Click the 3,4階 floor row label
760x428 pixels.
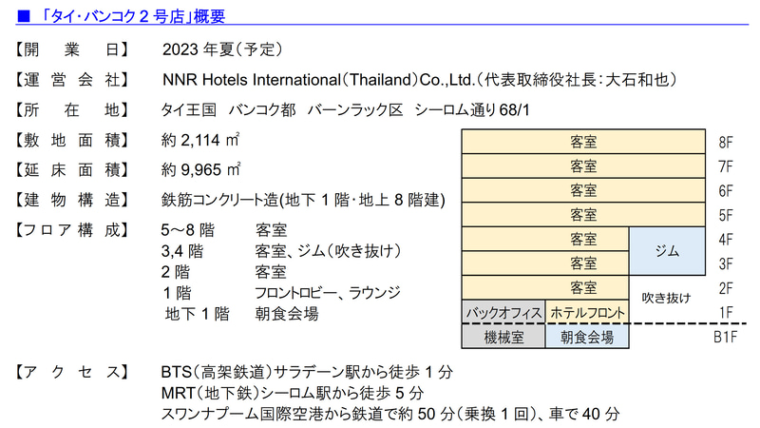(182, 251)
